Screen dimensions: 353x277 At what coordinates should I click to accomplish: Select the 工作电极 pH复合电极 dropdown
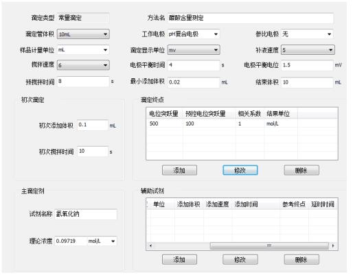coord(194,34)
